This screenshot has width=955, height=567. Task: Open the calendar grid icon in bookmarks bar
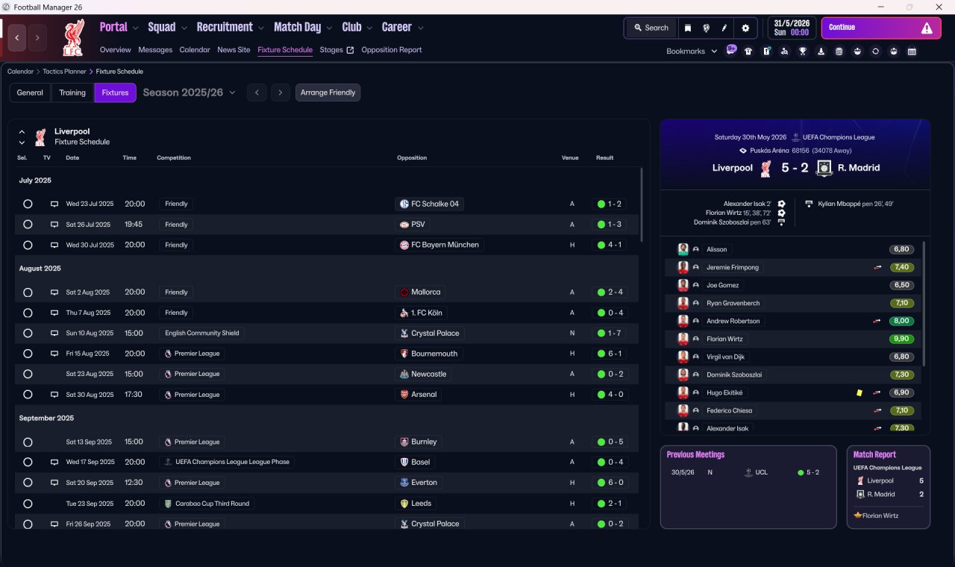tap(912, 51)
